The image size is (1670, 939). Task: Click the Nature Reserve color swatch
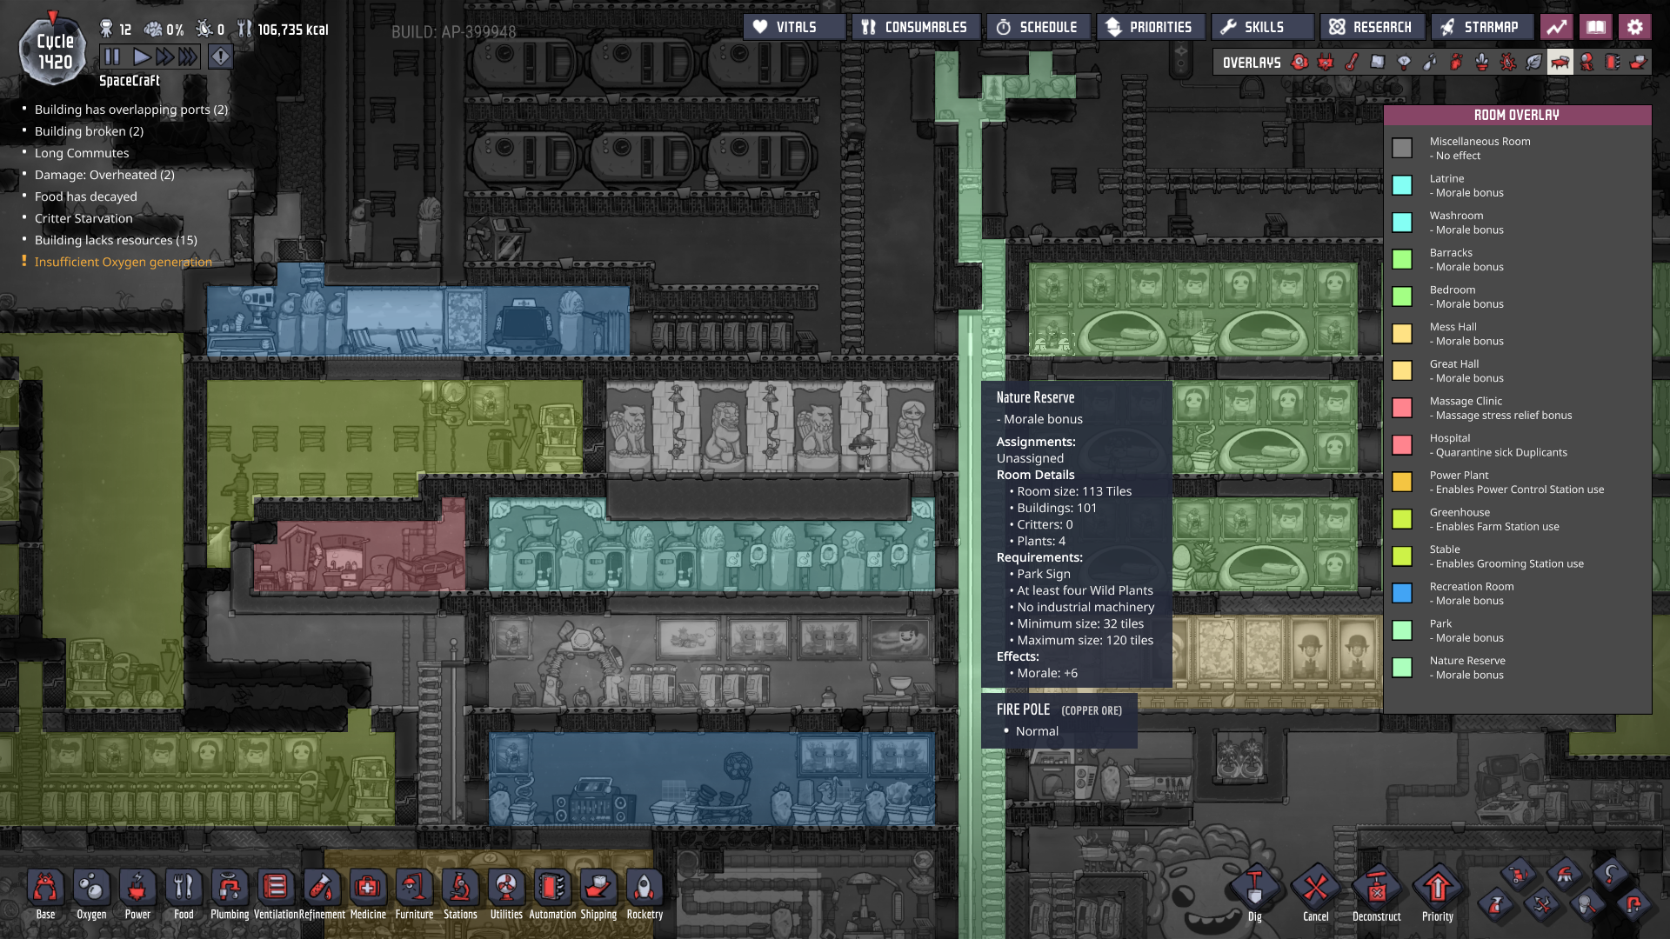pyautogui.click(x=1401, y=668)
